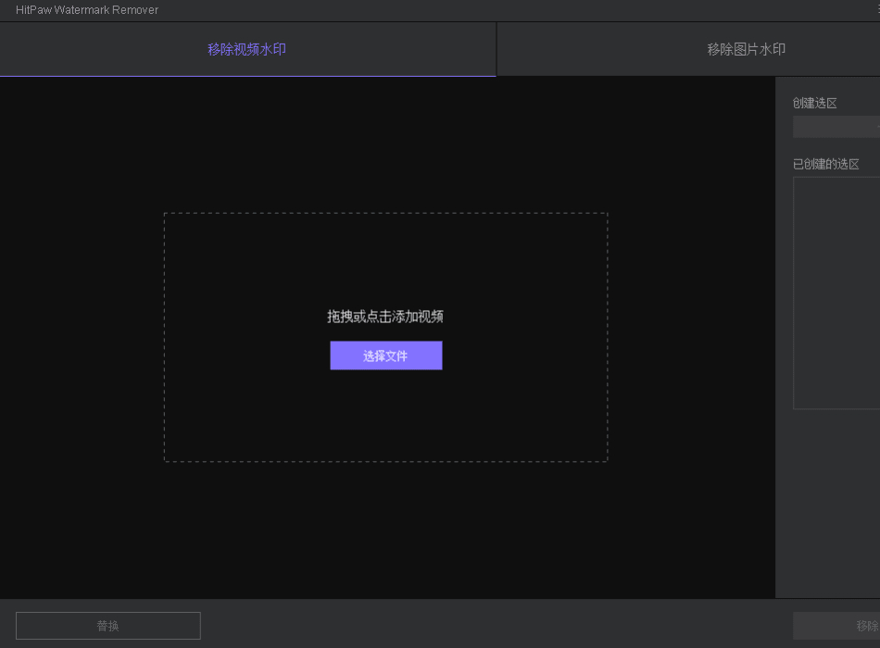Click the black preview area below the drop zone
The height and width of the screenshot is (648, 880).
385,530
